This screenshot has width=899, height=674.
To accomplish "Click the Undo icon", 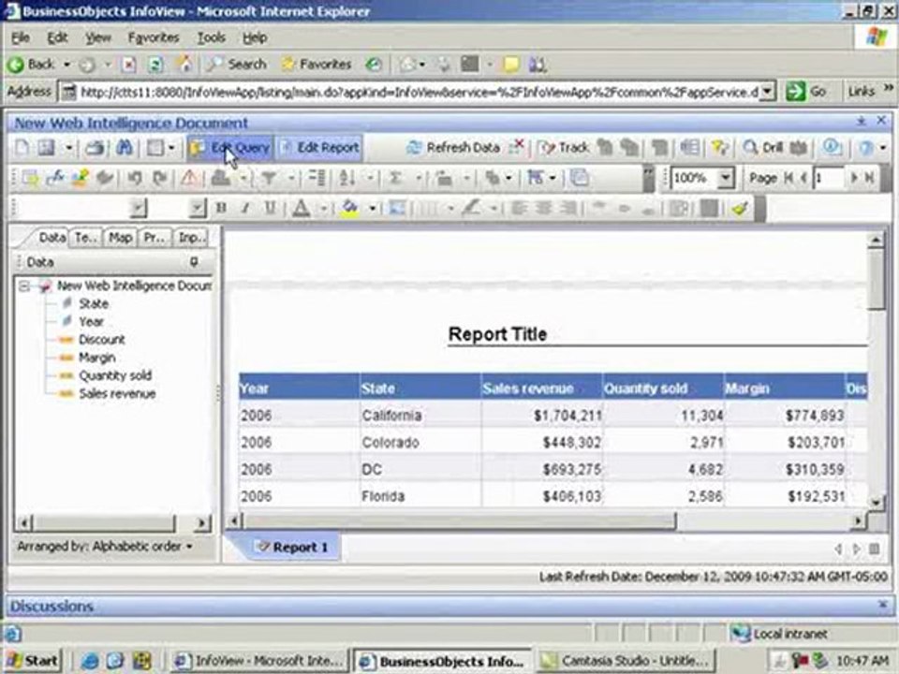I will click(134, 178).
